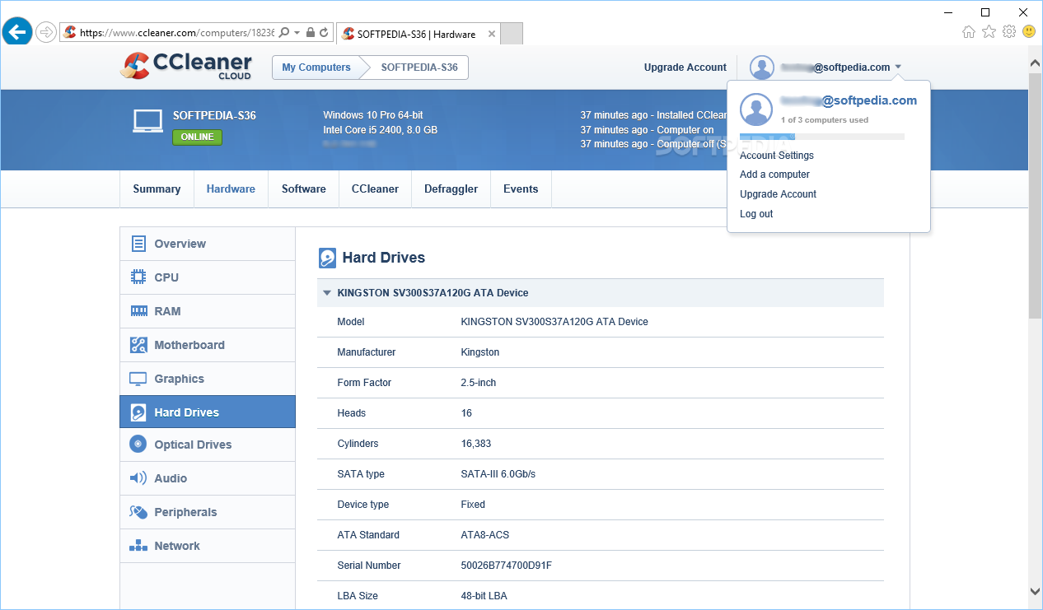Open the RAM sidebar item
The image size is (1043, 610).
(x=208, y=311)
